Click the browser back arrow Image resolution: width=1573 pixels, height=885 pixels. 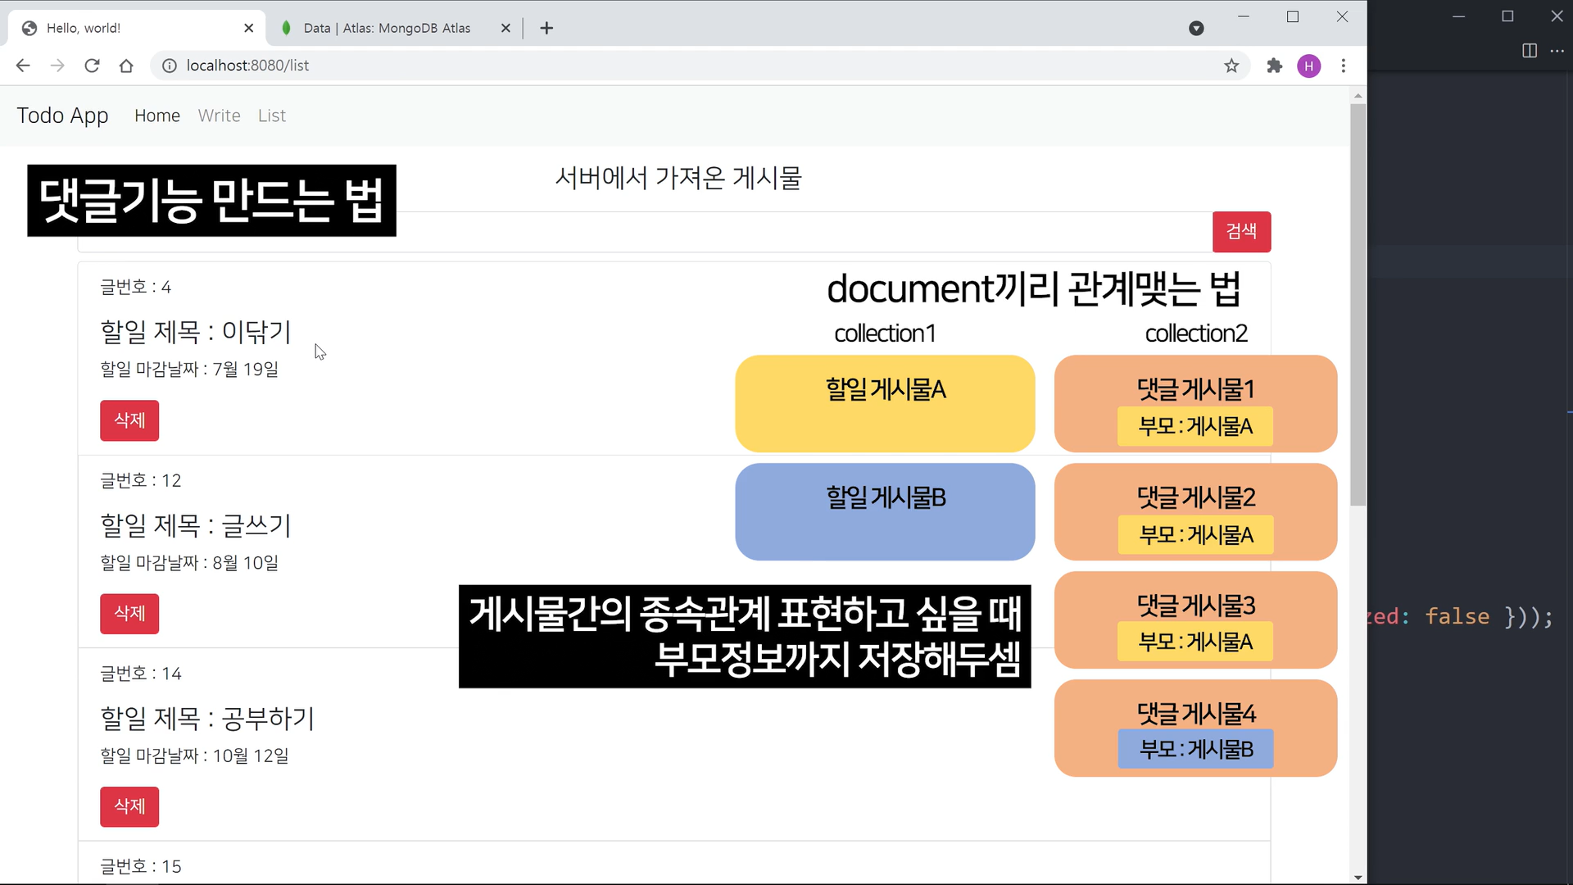coord(23,66)
